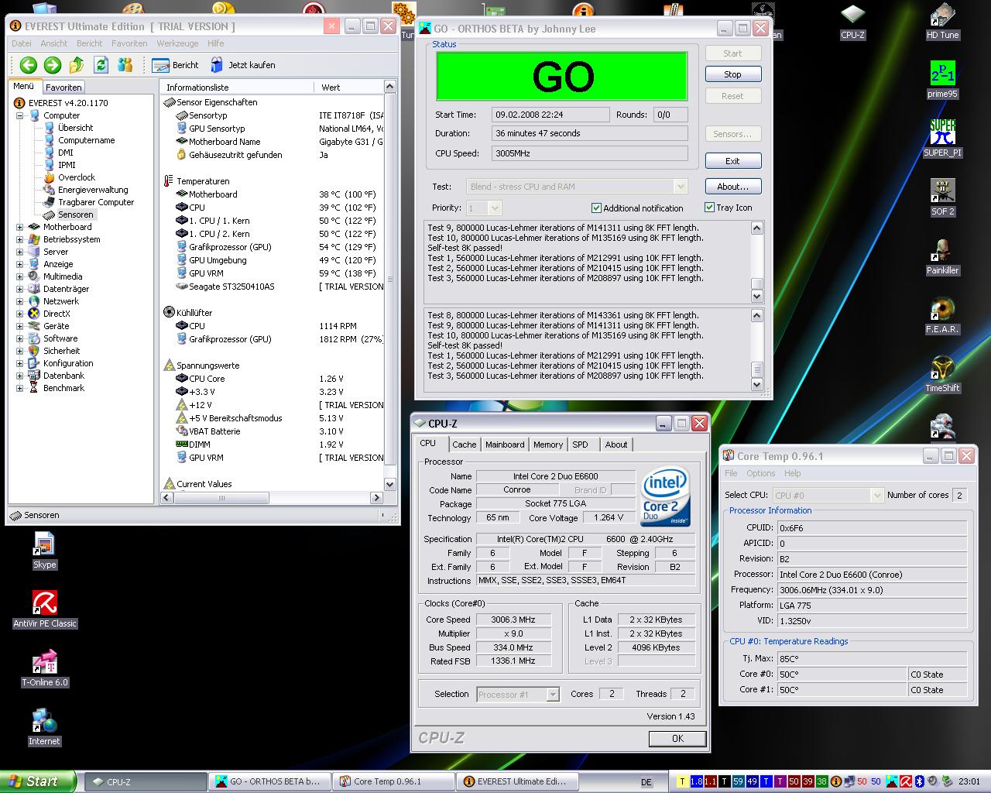Click the Intel Core 2 Duo logo in CPU-Z
991x793 pixels.
666,496
